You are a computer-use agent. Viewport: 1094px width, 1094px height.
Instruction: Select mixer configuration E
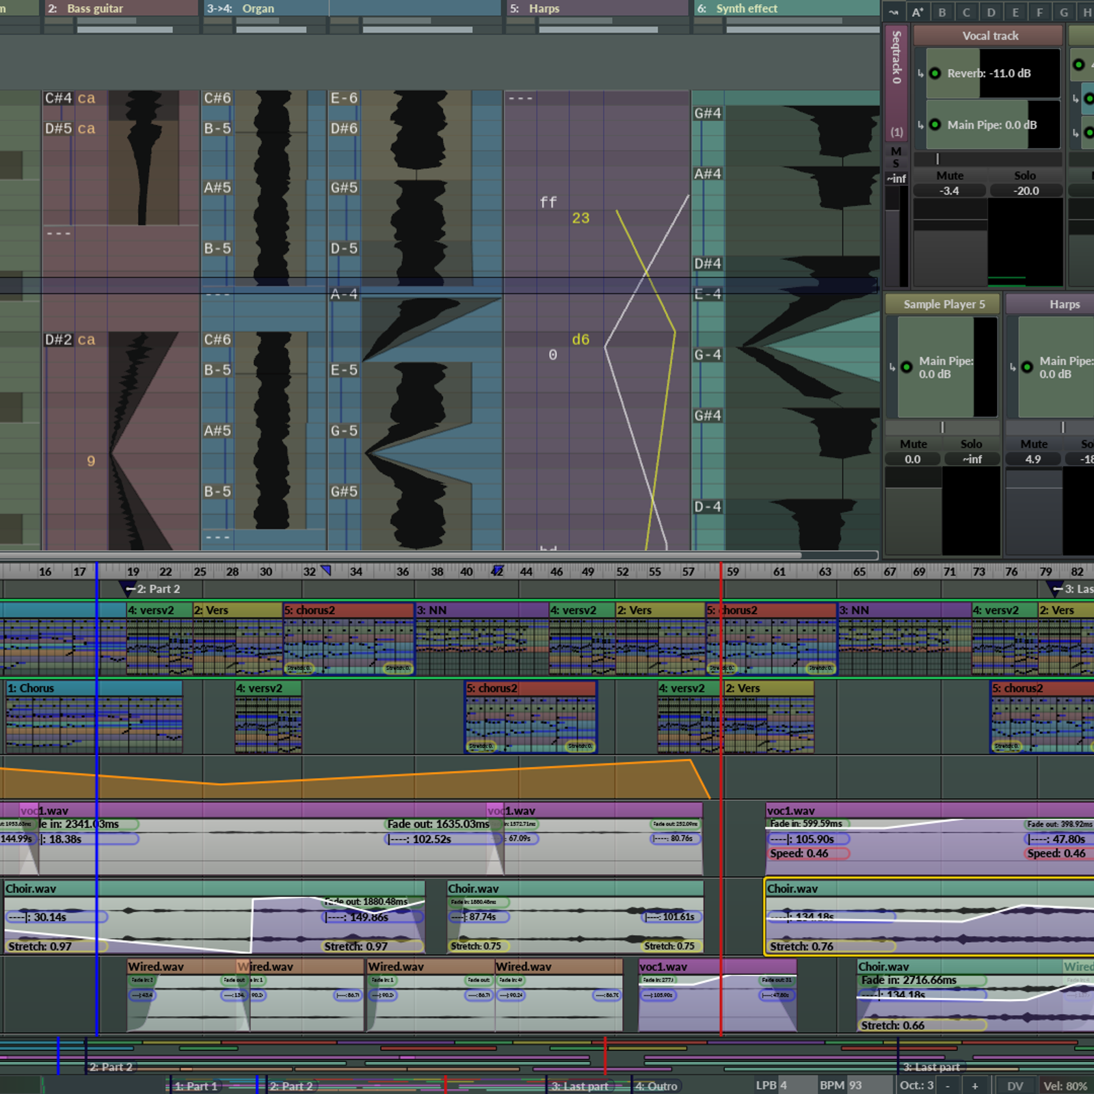click(x=1015, y=12)
